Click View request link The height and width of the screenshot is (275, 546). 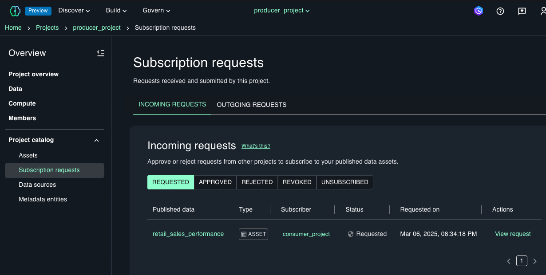coord(513,234)
